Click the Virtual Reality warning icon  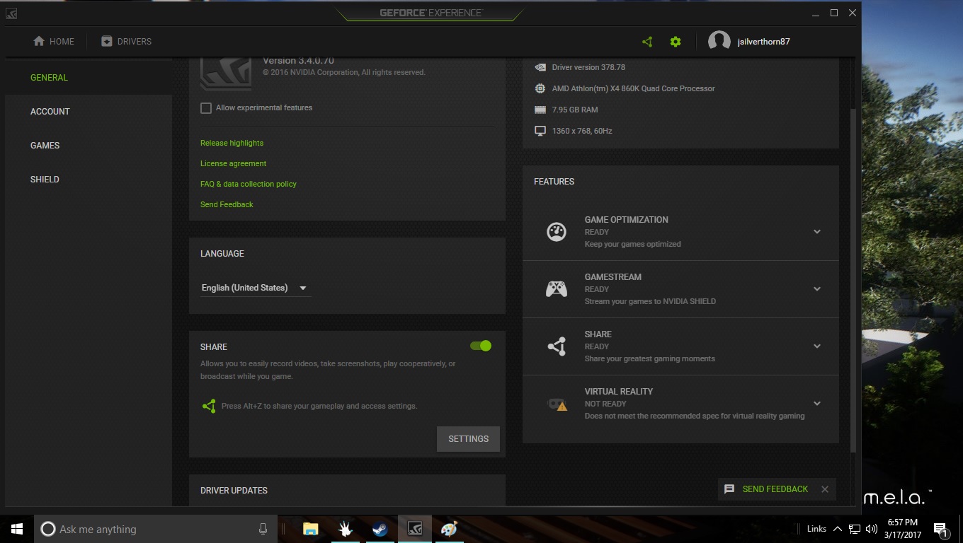pyautogui.click(x=557, y=404)
